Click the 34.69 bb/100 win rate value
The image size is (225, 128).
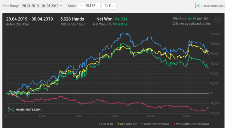pos(194,19)
